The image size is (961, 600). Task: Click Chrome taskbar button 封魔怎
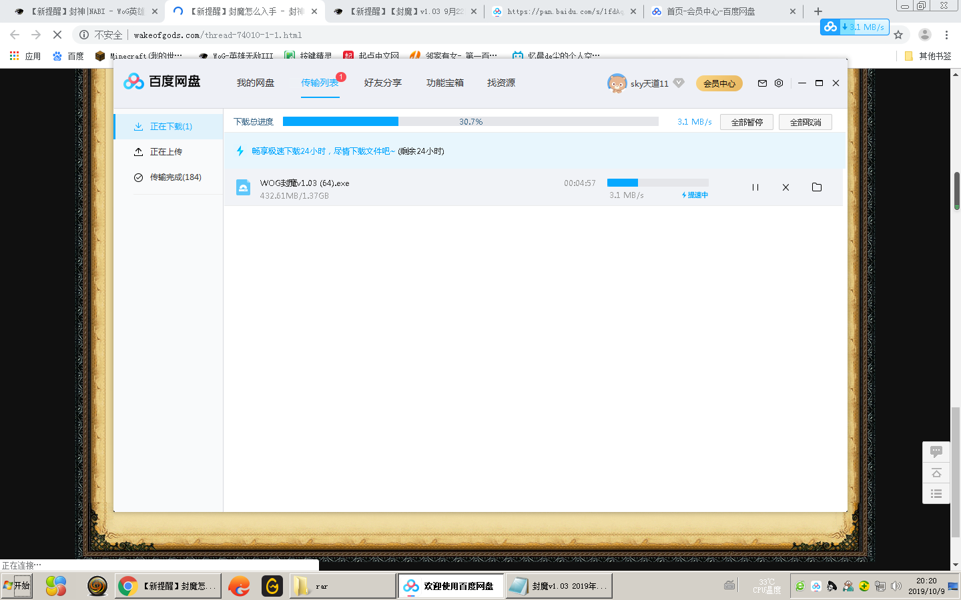(168, 586)
